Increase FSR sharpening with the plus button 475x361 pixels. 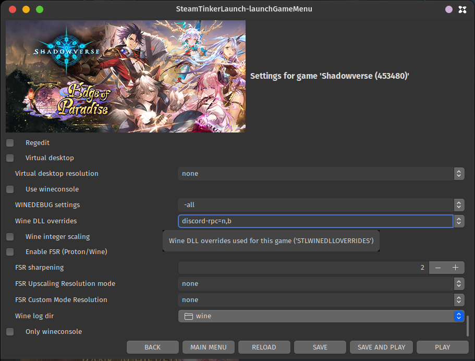(456, 268)
